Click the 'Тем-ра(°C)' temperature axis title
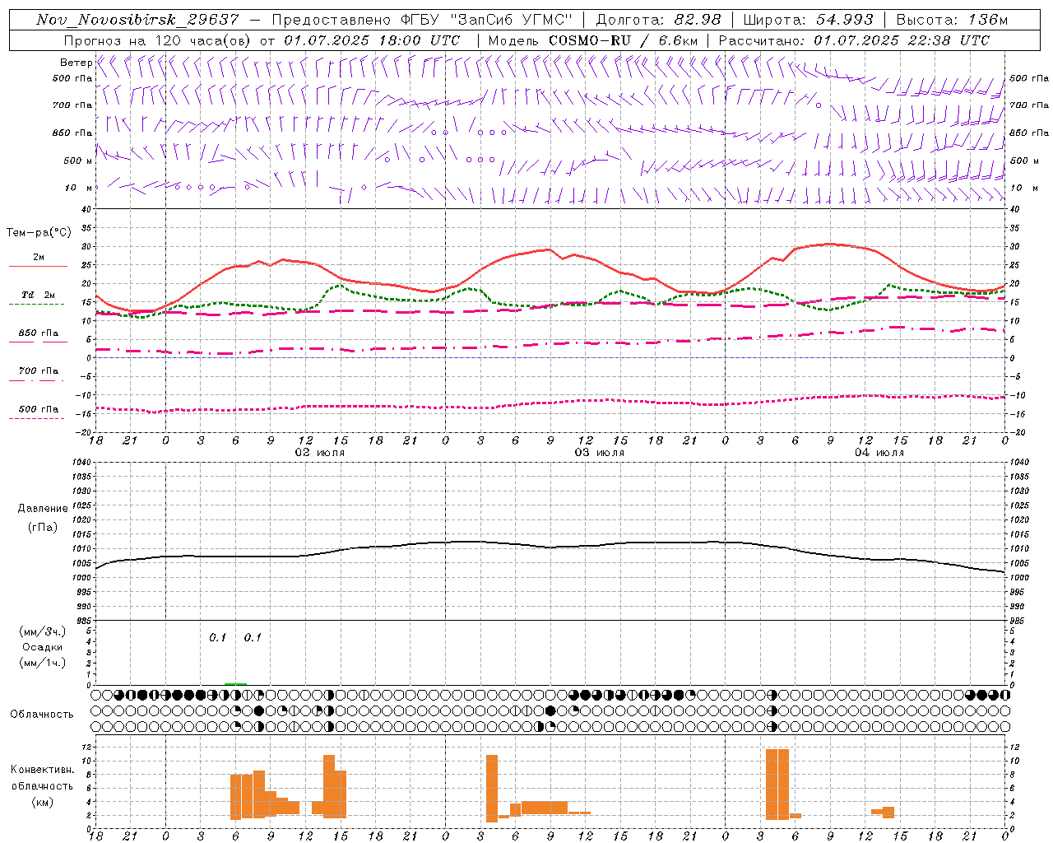 (x=39, y=233)
